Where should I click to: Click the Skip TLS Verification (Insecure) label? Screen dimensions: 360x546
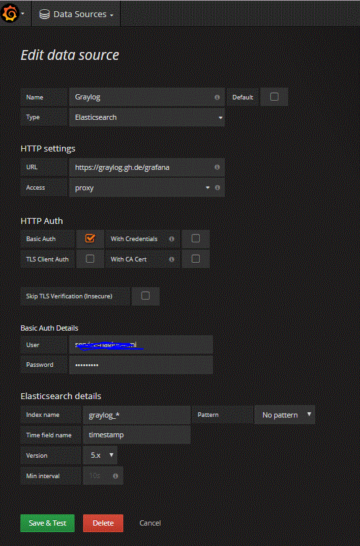point(69,296)
